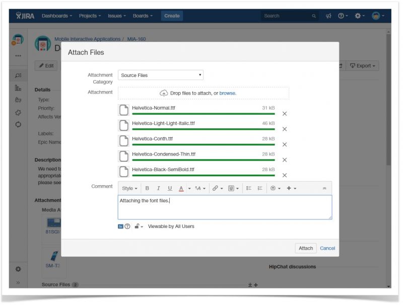The width and height of the screenshot is (403, 305).
Task: Click the Create button
Action: 172,16
